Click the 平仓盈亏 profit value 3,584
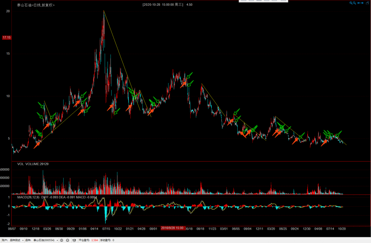Viewport: 371px width, 243px height. pos(95,240)
